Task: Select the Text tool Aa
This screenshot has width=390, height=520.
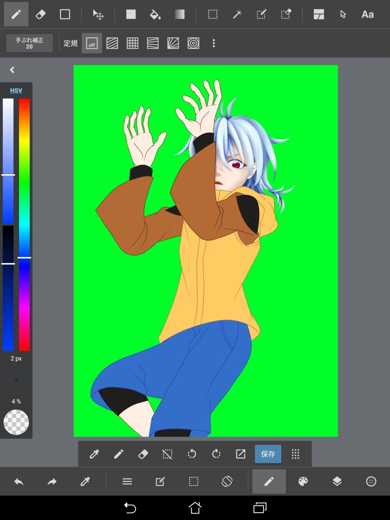Action: [x=368, y=14]
